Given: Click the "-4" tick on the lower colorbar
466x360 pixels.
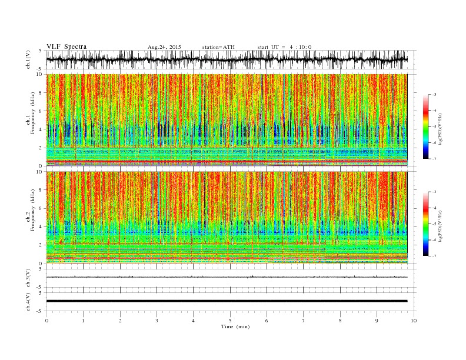Looking at the screenshot, I should 434,208.
